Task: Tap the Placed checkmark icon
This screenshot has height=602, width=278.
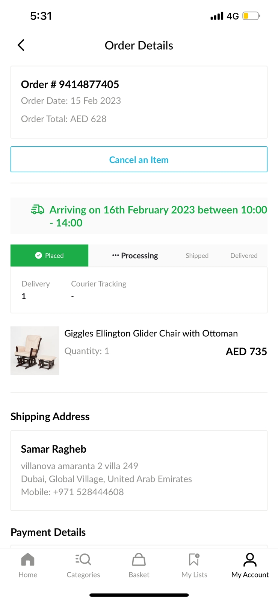Action: (x=38, y=255)
